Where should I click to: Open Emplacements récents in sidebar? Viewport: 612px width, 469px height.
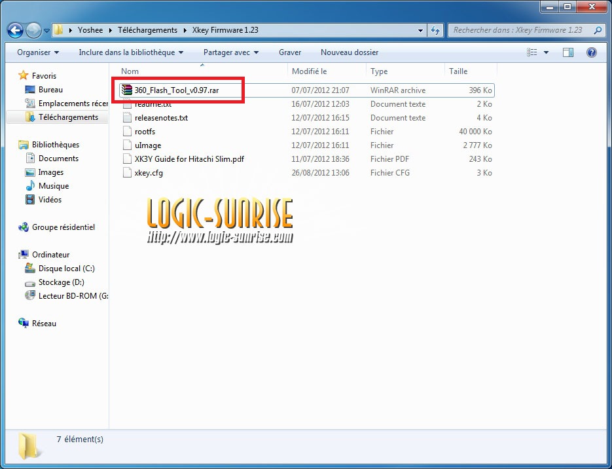[73, 103]
